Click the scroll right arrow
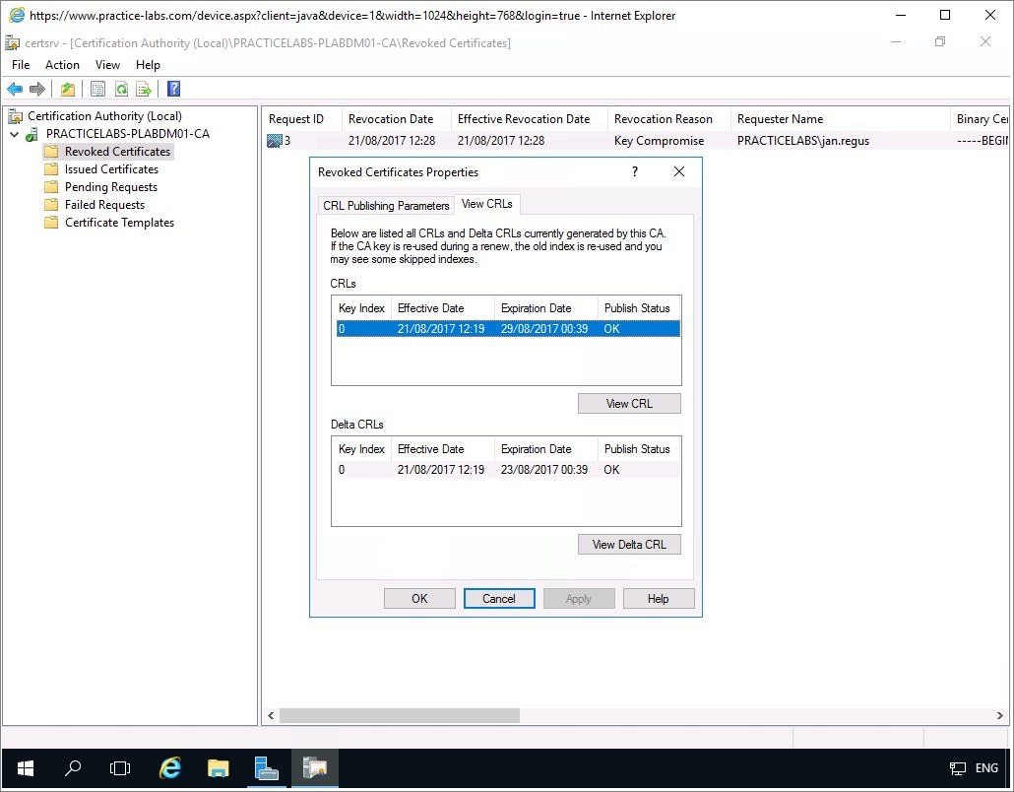This screenshot has width=1014, height=792. (1000, 715)
